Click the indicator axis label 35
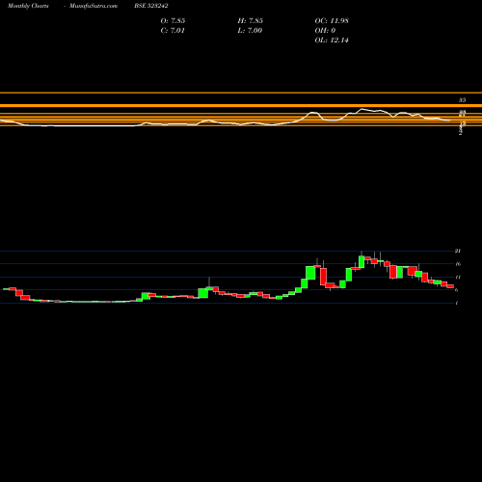The height and width of the screenshot is (482, 482). pyautogui.click(x=462, y=100)
